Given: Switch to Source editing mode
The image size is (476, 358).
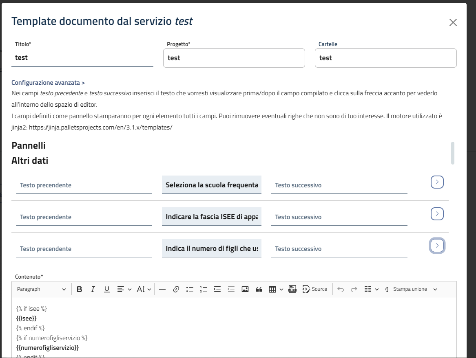Looking at the screenshot, I should 315,289.
